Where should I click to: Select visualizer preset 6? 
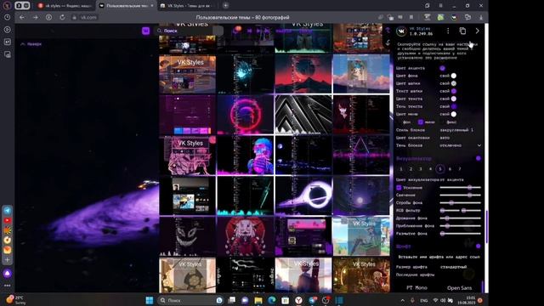[450, 169]
